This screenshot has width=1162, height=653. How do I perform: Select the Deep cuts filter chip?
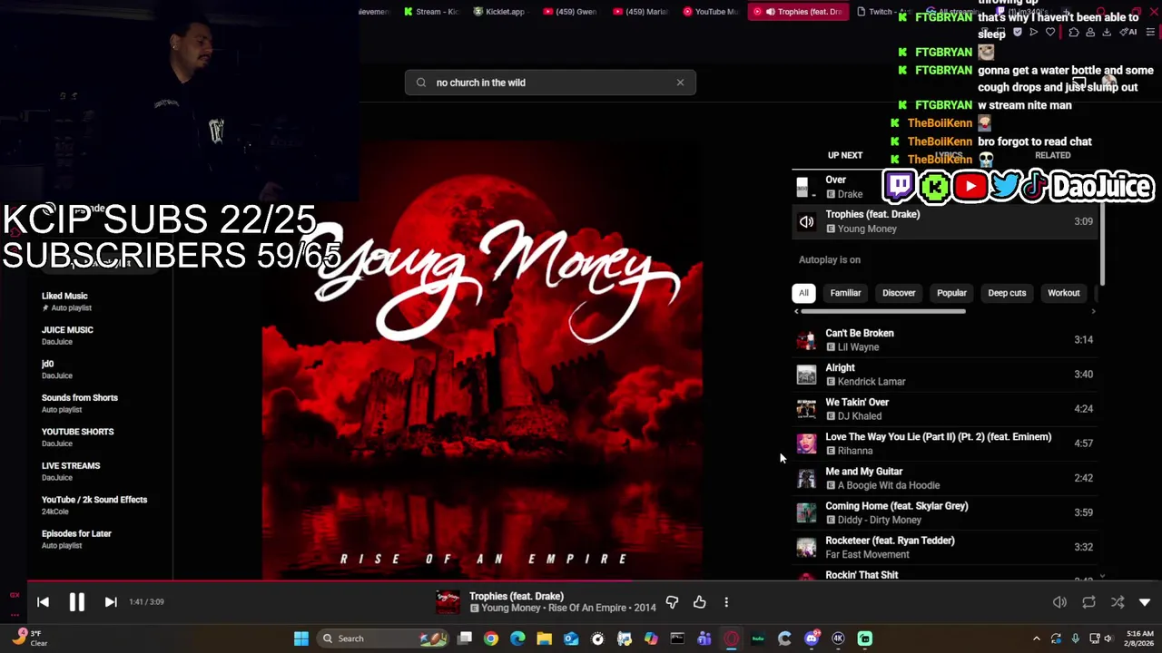click(x=1007, y=293)
